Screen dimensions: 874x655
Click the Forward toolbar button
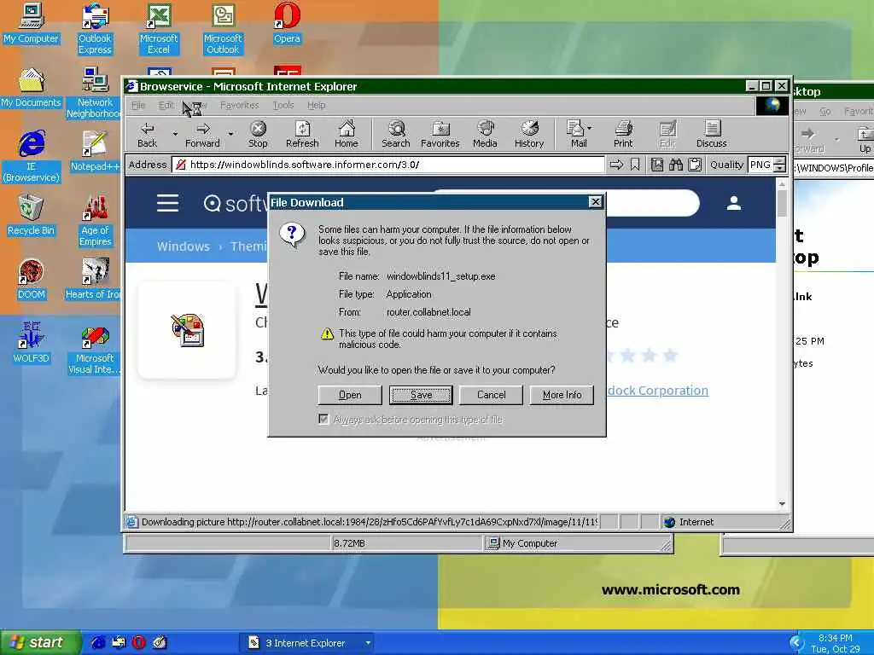pyautogui.click(x=202, y=134)
